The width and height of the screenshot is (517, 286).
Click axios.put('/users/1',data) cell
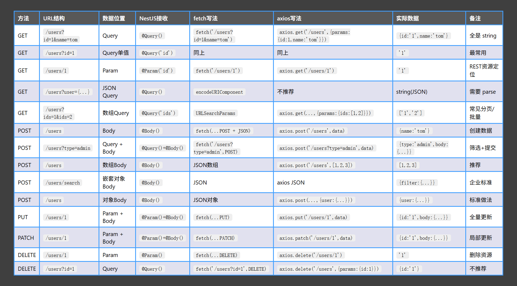tap(333, 217)
